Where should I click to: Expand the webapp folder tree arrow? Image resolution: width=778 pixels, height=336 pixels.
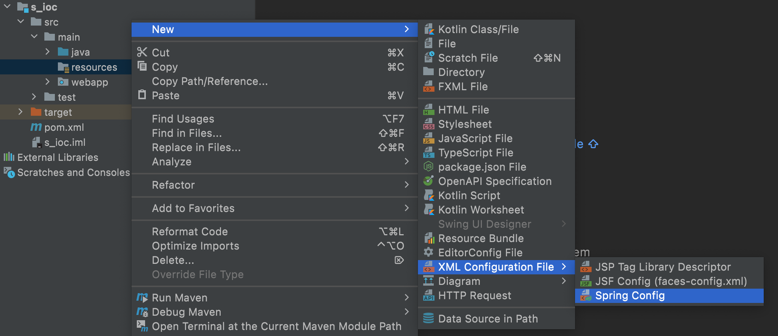point(47,82)
